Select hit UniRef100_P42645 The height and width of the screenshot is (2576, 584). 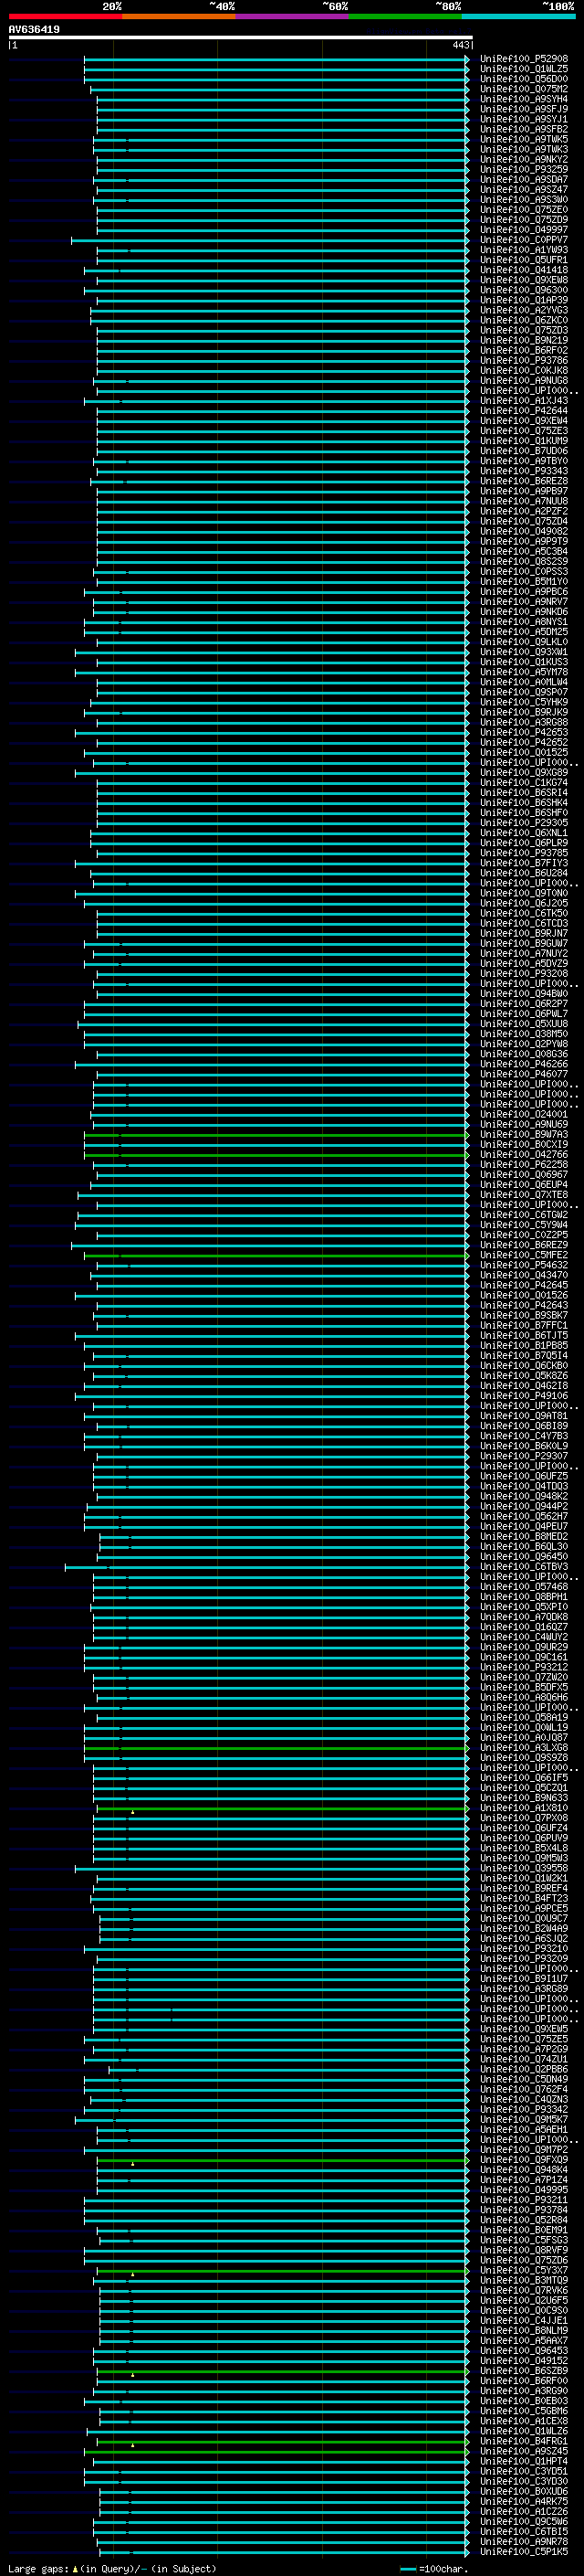pyautogui.click(x=523, y=1285)
